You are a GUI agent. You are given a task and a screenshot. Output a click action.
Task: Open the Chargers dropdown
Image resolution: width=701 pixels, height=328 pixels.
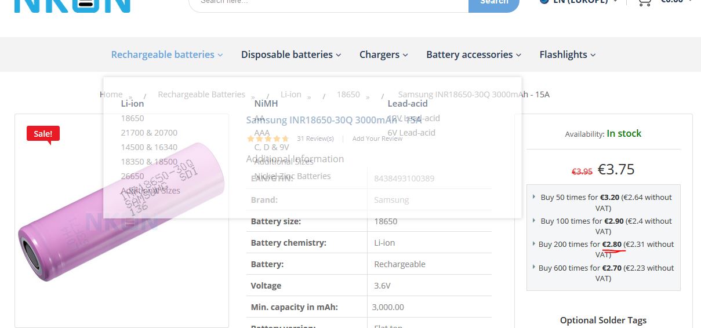[x=384, y=54]
